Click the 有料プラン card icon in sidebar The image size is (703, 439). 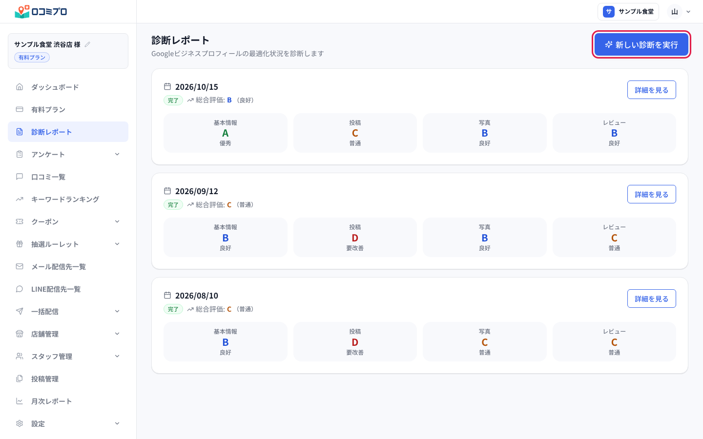click(20, 109)
